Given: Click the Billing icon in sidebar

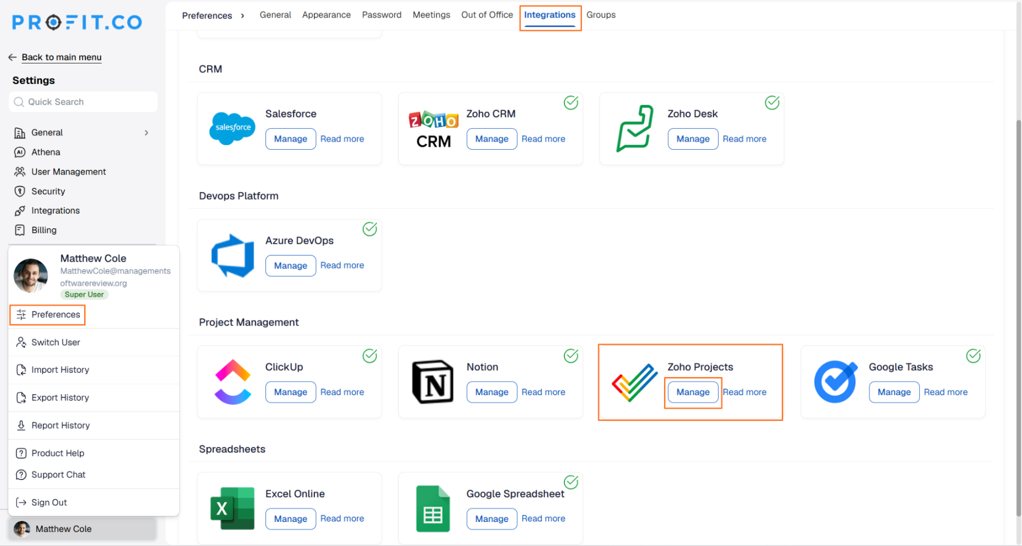Looking at the screenshot, I should pos(19,230).
